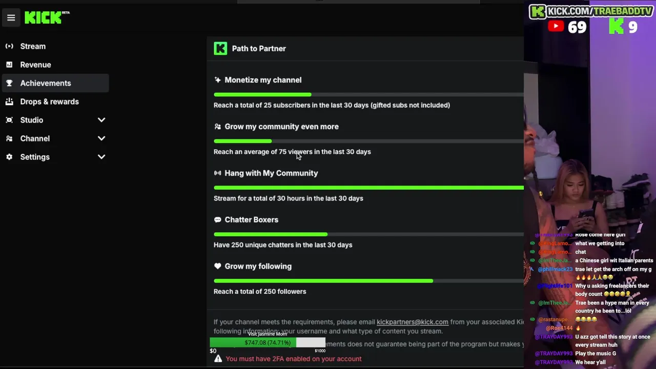Click the Achievements trophy icon
The image size is (656, 369).
9,83
